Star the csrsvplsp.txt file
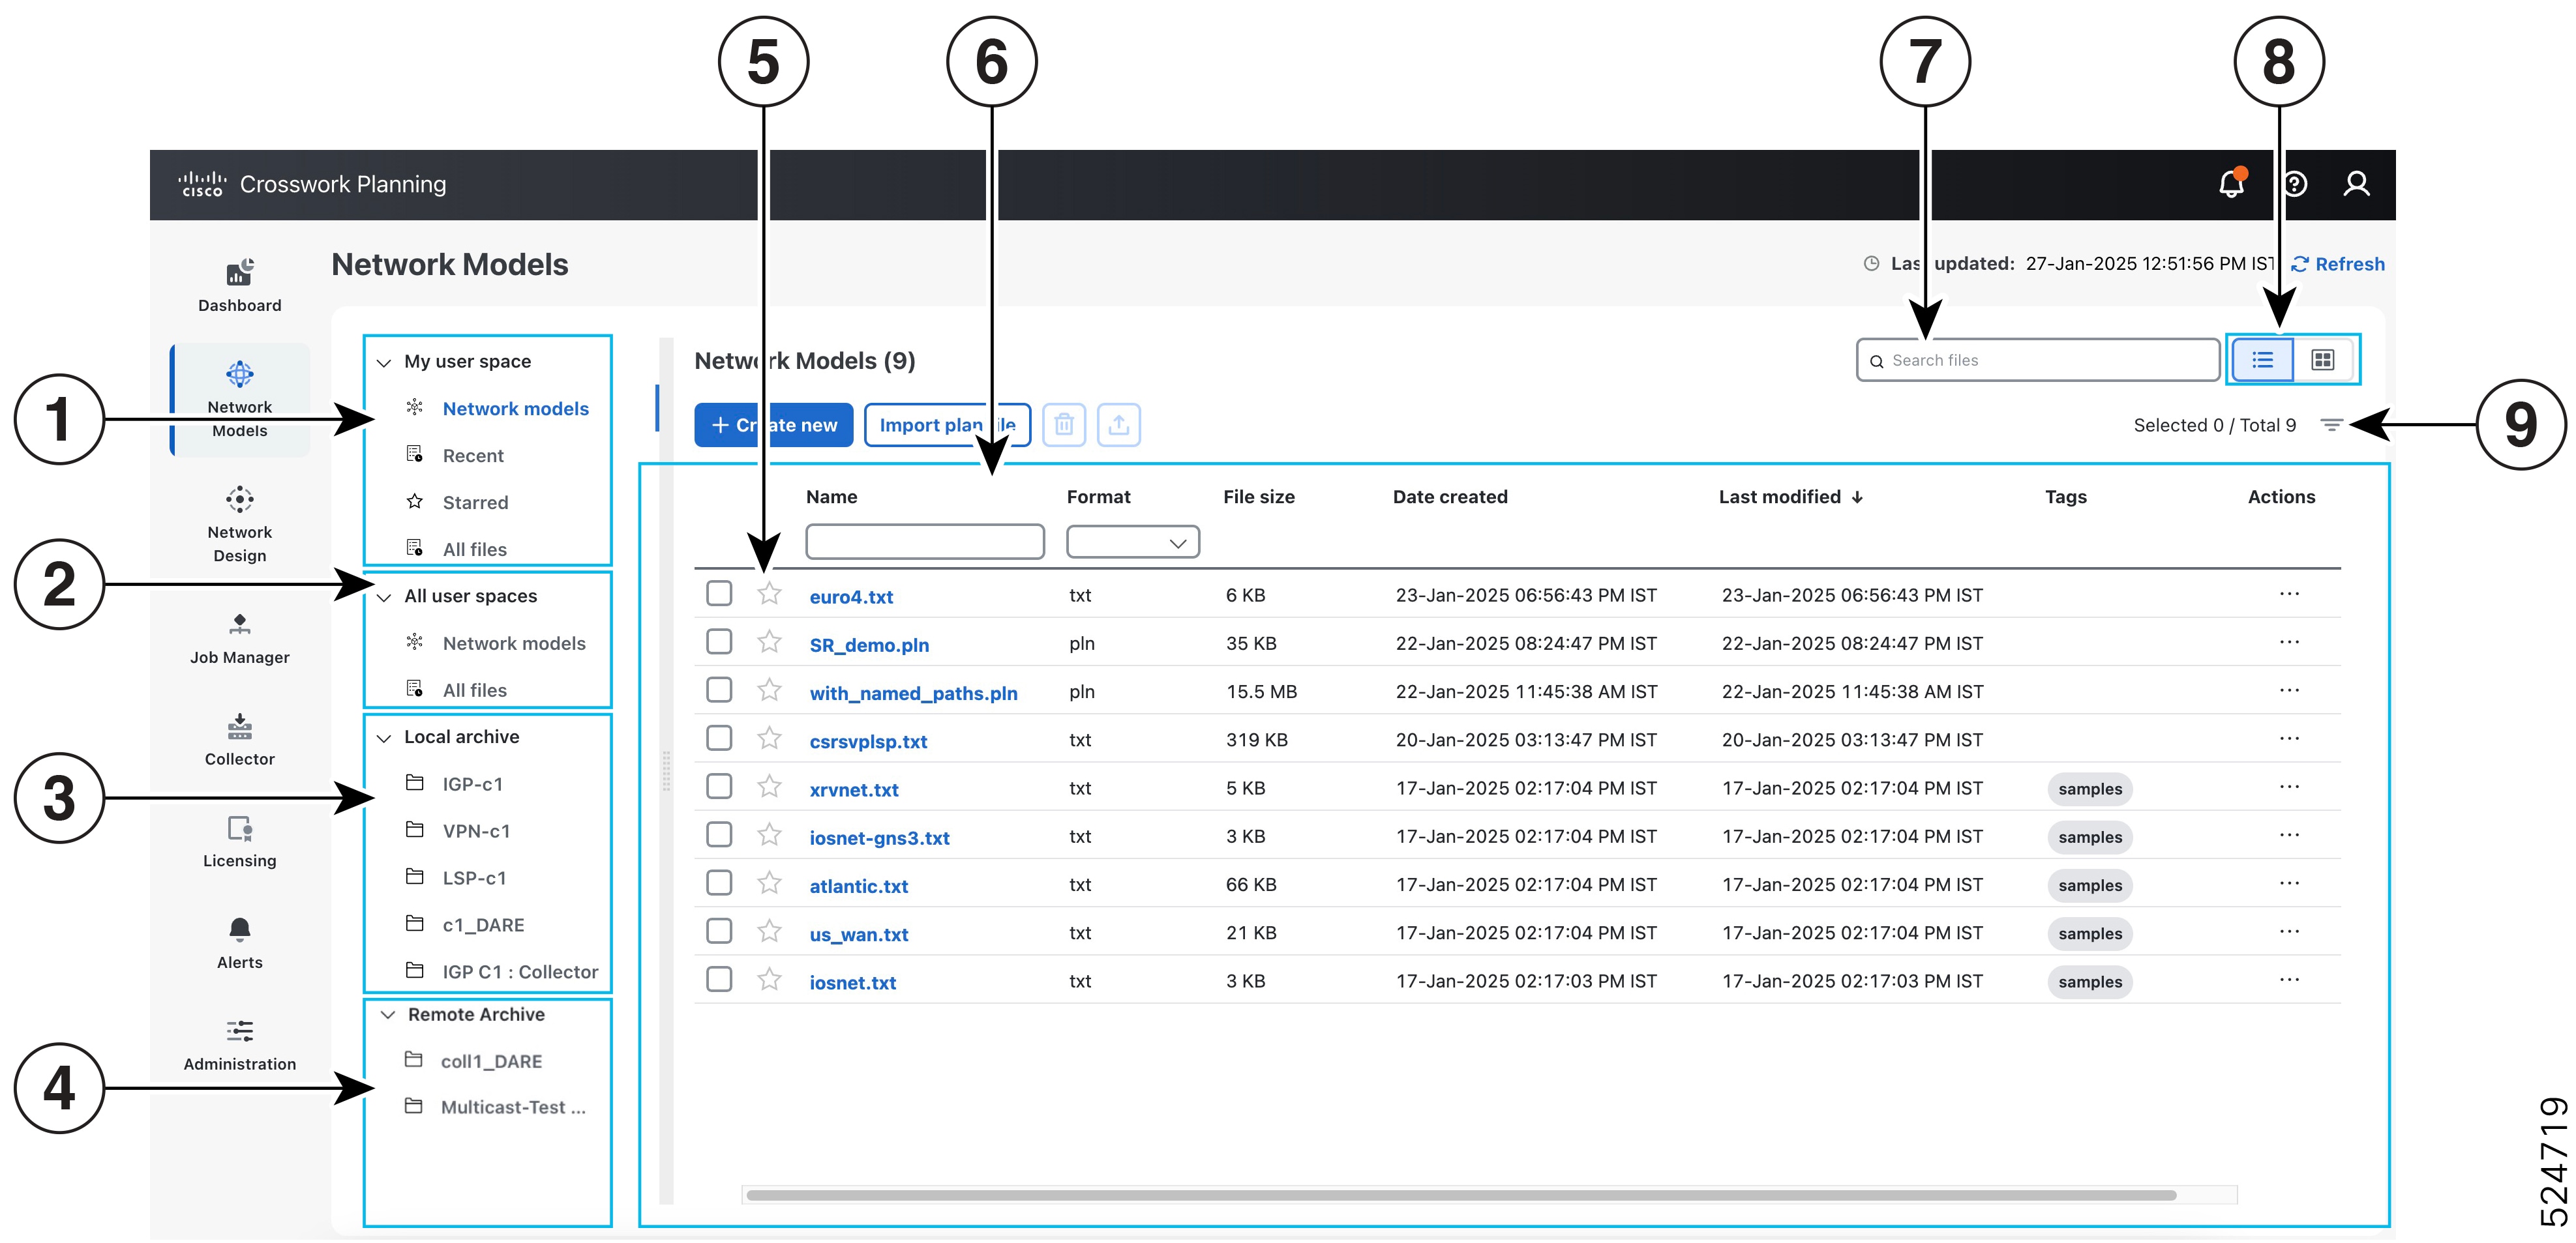Image resolution: width=2576 pixels, height=1243 pixels. (x=769, y=738)
